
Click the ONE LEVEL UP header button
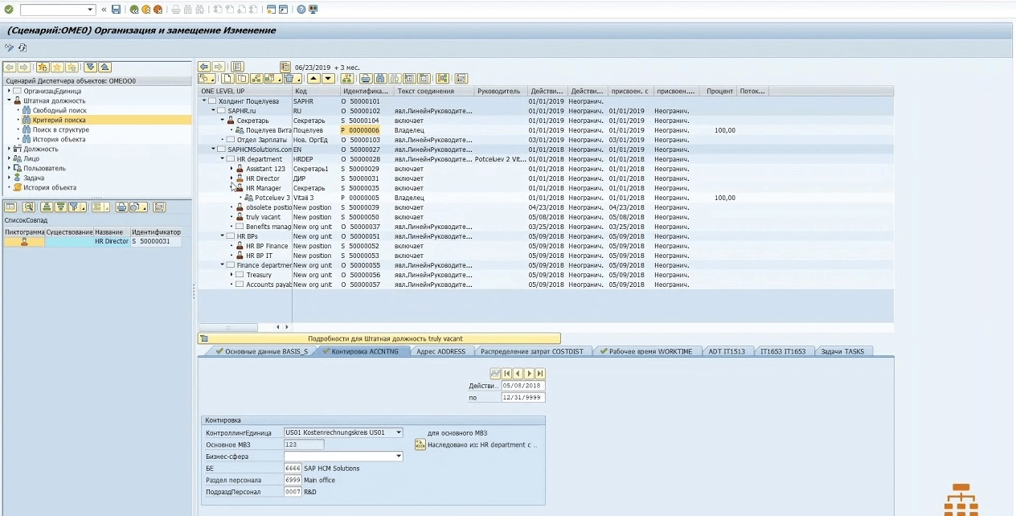[x=223, y=91]
